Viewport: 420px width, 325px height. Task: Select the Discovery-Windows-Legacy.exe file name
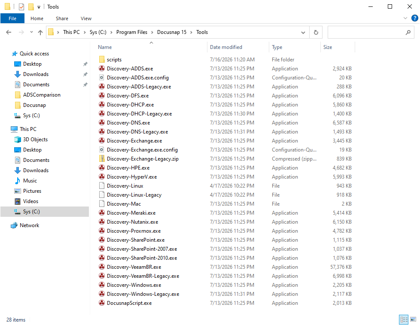click(143, 294)
